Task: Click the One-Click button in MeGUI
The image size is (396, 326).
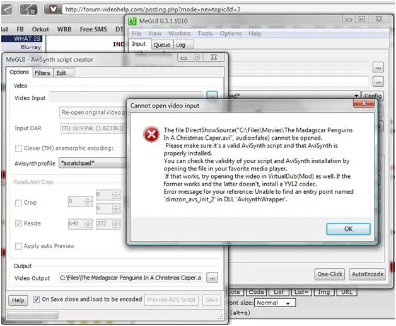Action: pos(330,274)
